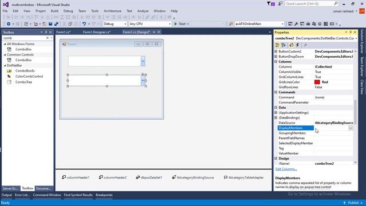Click the umair rasheed account name
This screenshot has height=206, width=366.
(x=343, y=11)
